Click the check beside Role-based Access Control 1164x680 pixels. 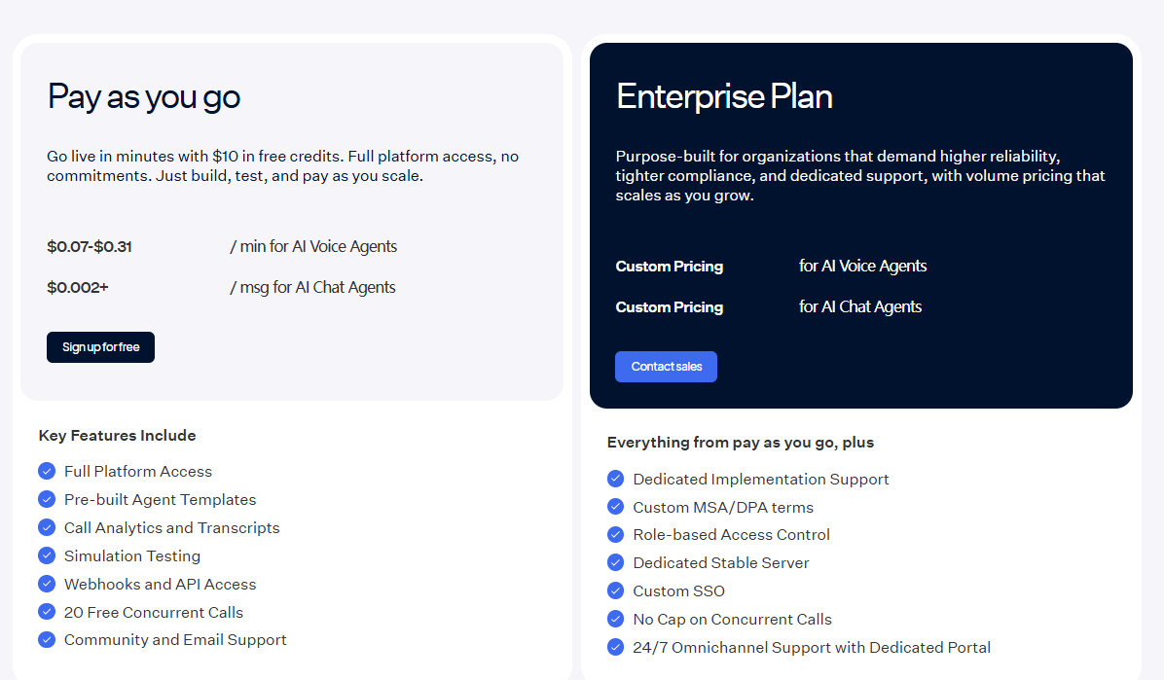click(x=615, y=534)
